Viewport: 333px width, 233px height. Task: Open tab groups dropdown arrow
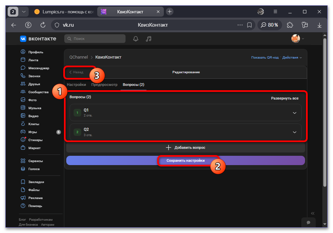pyautogui.click(x=24, y=12)
